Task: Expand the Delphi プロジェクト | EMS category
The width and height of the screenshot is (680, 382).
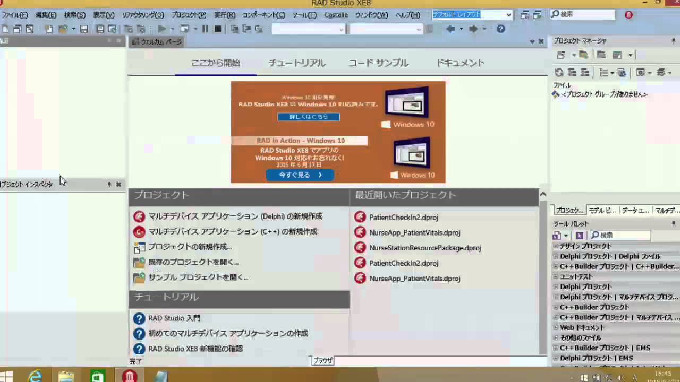Action: 556,358
